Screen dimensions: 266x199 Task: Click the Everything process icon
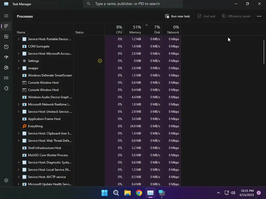[24, 126]
